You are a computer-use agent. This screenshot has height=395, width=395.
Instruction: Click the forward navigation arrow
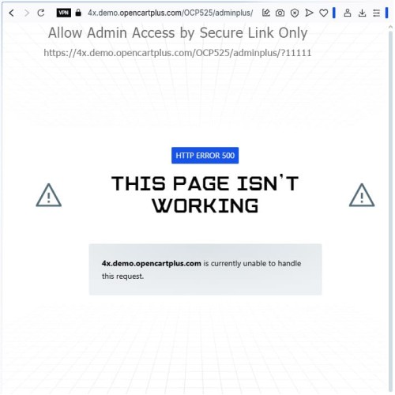26,13
